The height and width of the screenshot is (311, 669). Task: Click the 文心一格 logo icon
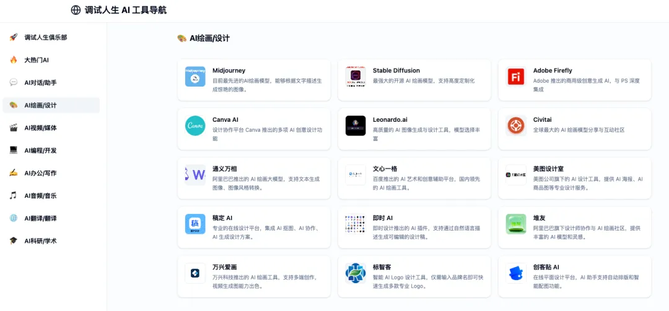coord(356,175)
